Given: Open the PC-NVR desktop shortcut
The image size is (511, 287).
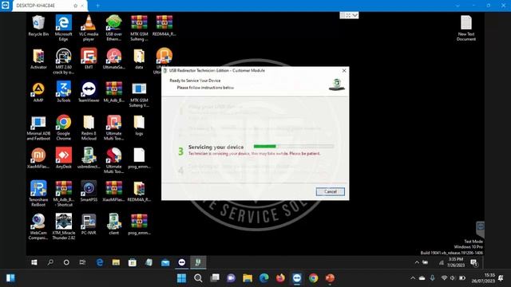Looking at the screenshot, I should click(89, 225).
